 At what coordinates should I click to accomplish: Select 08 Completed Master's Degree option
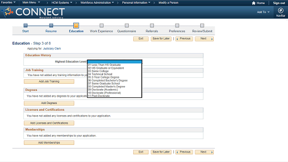tap(115, 86)
